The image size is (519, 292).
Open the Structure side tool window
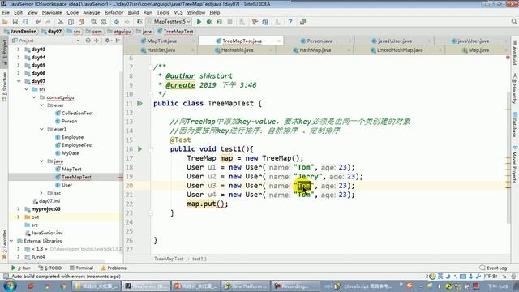(x=4, y=87)
